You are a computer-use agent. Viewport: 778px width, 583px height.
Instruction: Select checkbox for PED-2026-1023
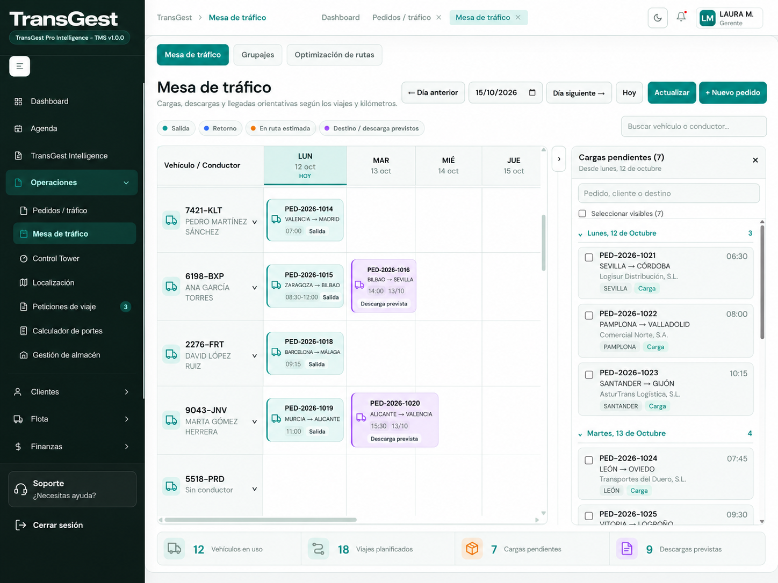point(589,375)
